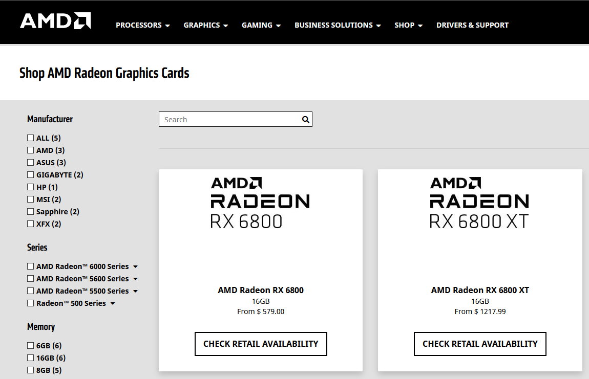Open the Gaming menu

pyautogui.click(x=261, y=25)
